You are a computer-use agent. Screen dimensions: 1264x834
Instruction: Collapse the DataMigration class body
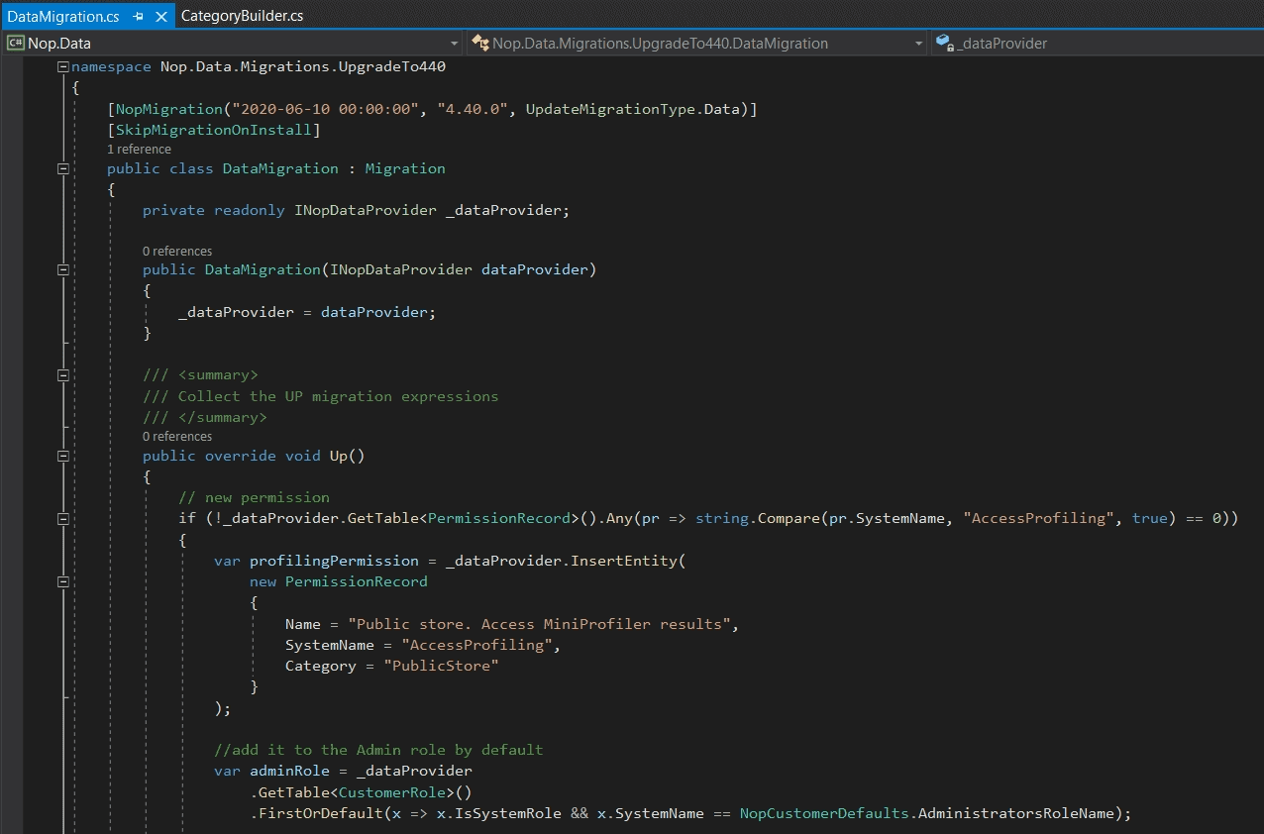point(62,168)
